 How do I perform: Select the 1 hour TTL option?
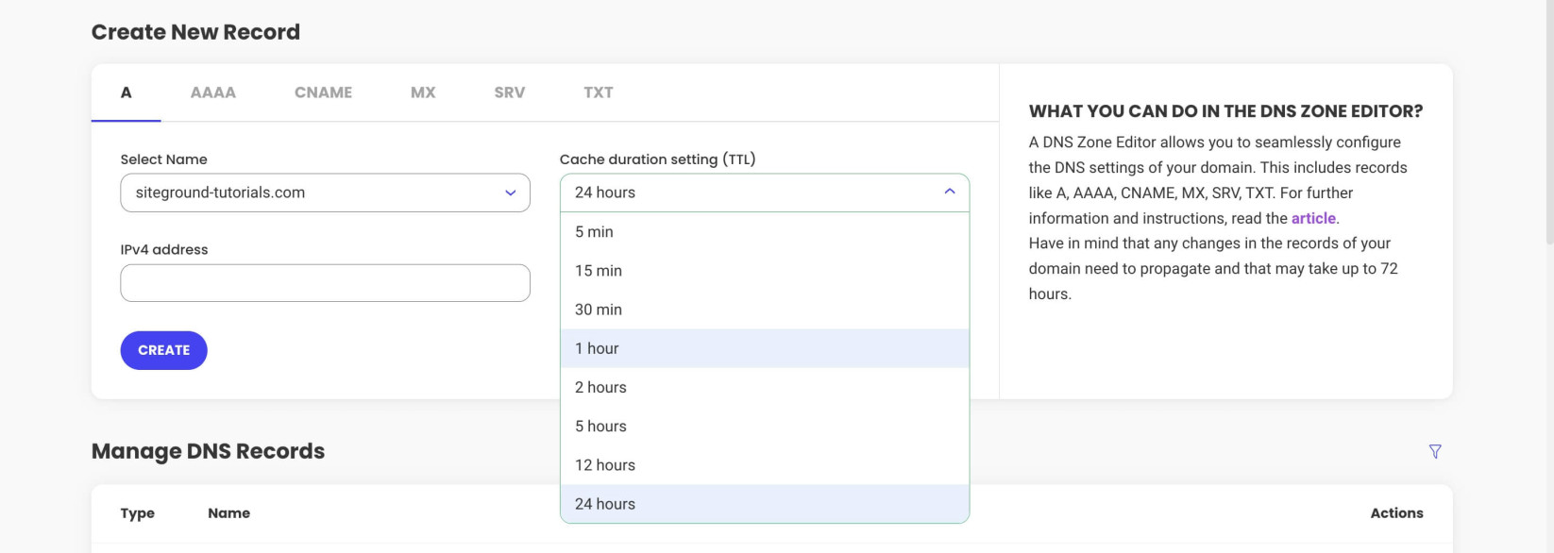pyautogui.click(x=765, y=348)
